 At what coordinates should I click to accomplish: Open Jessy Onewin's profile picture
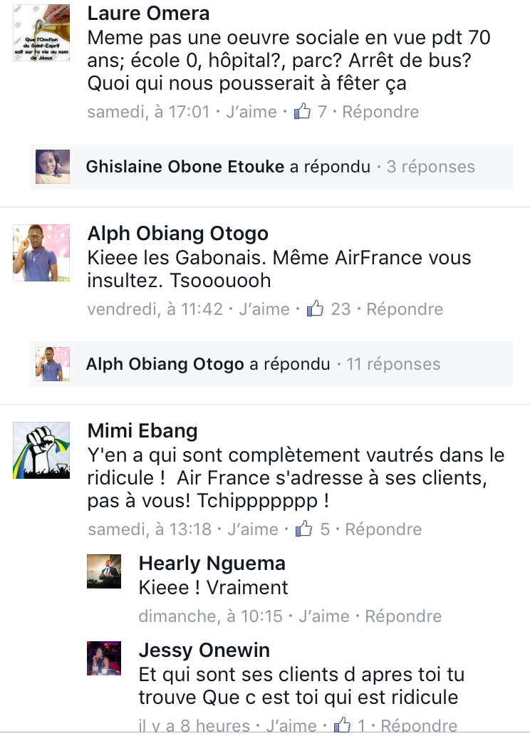click(104, 658)
